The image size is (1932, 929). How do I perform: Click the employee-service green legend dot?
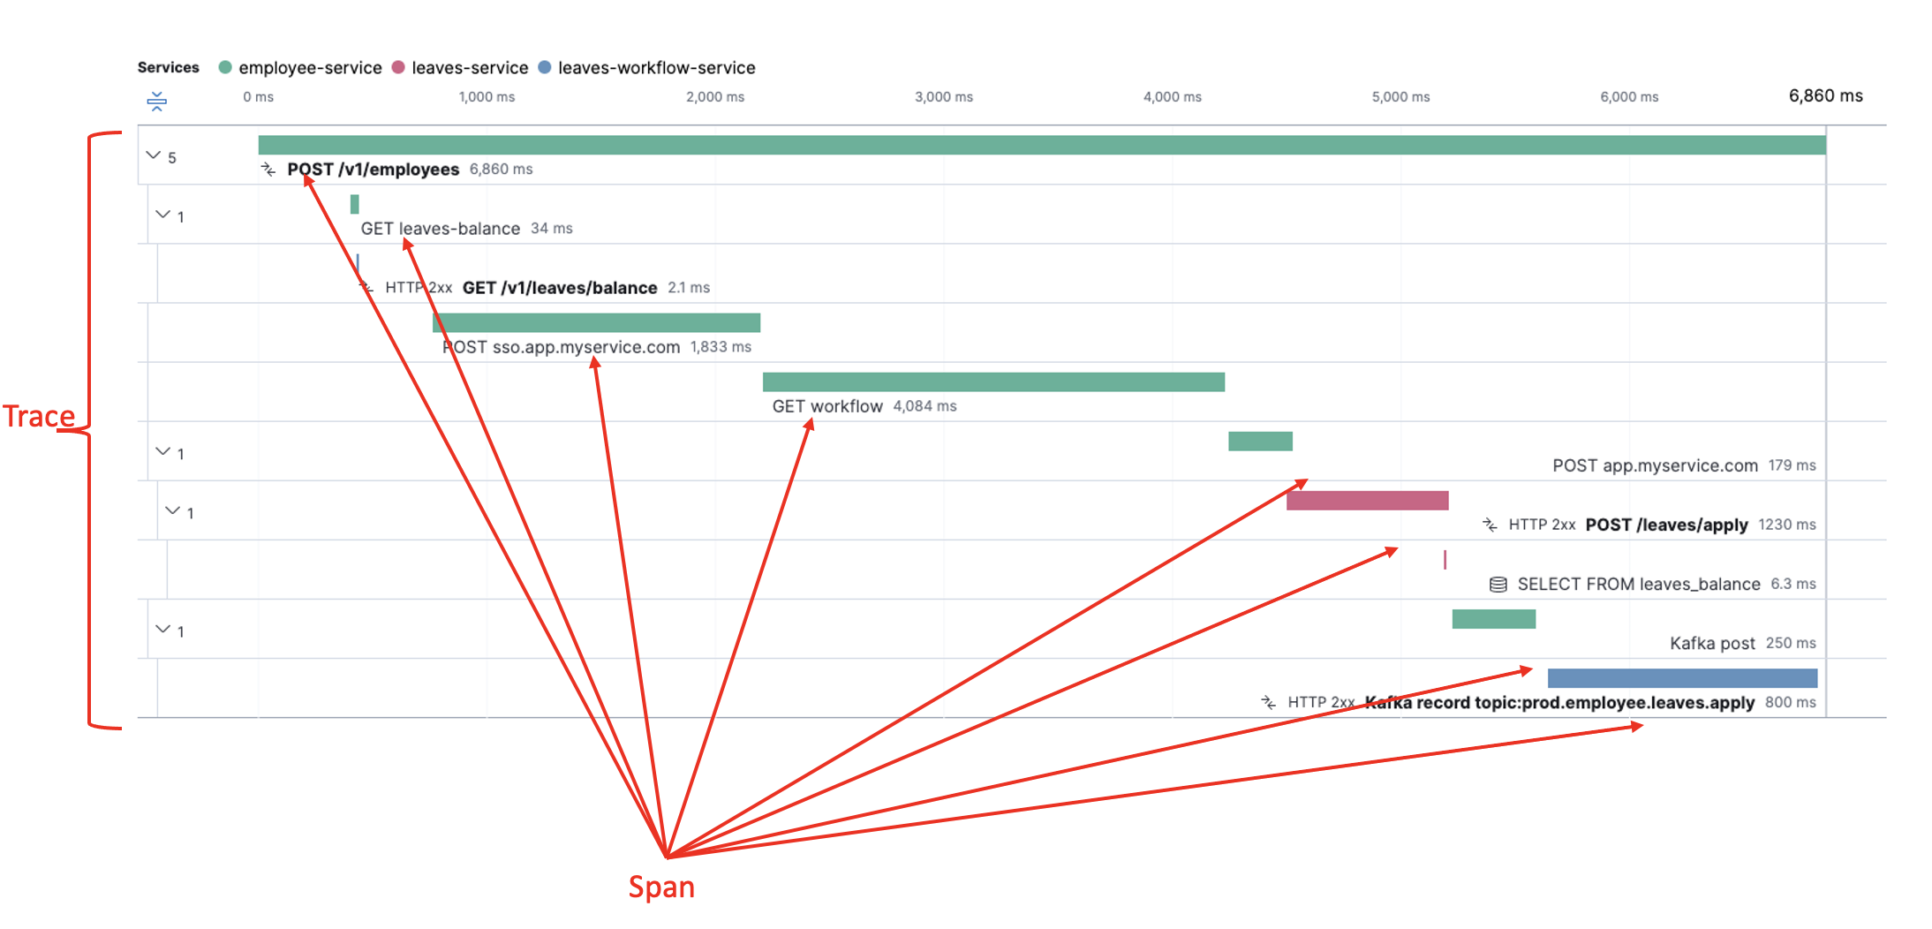pos(225,67)
